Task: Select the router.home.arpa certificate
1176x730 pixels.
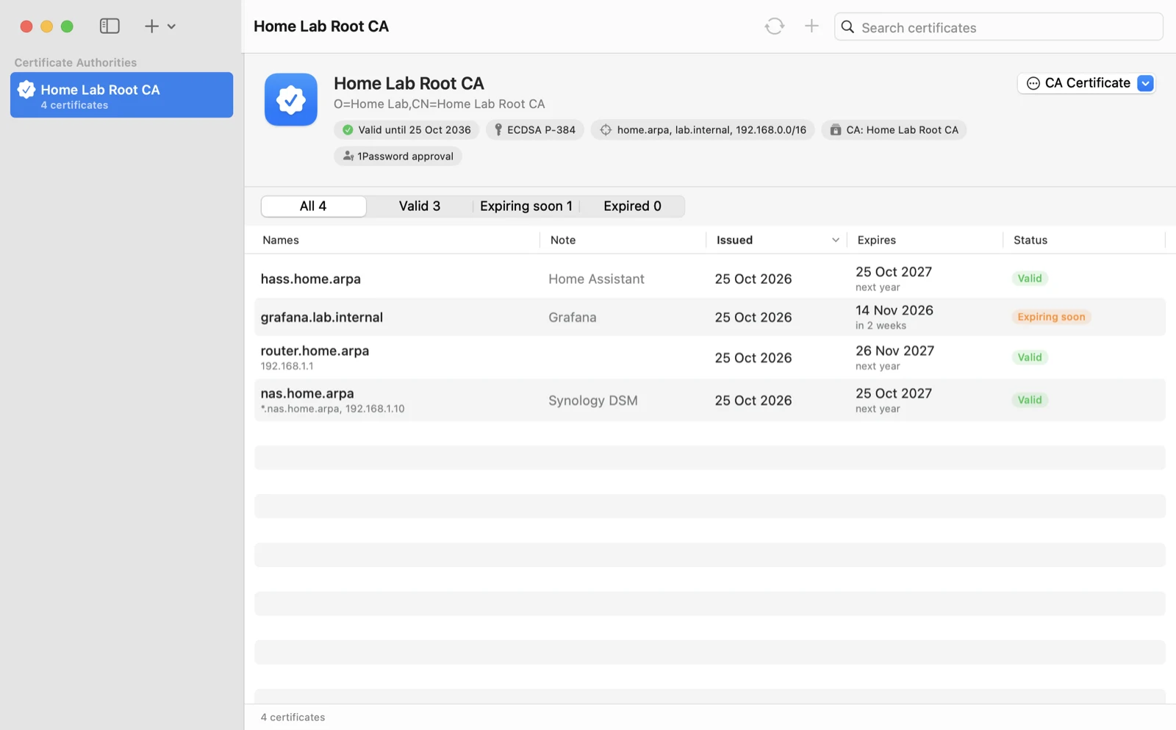Action: (710, 358)
